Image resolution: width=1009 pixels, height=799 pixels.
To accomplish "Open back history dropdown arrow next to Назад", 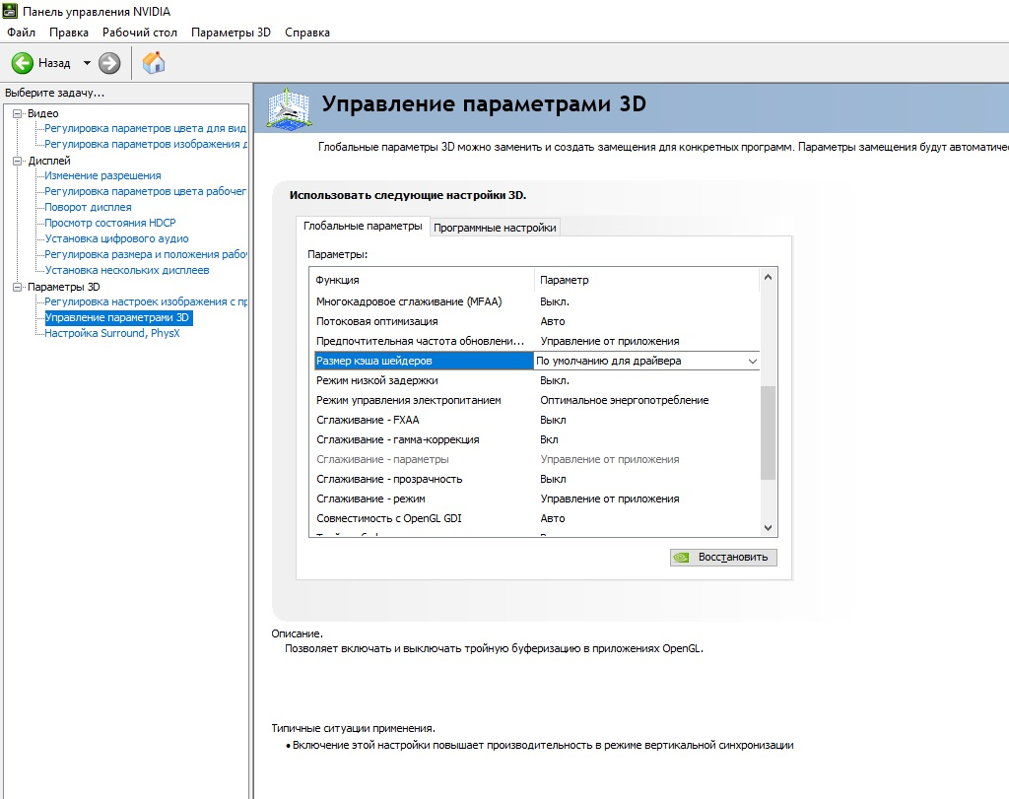I will click(87, 63).
